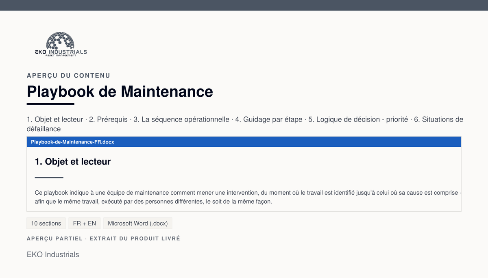Click the document preview thumbnail panel
The image size is (488, 278).
tap(244, 174)
